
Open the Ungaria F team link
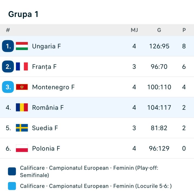pyautogui.click(x=46, y=46)
